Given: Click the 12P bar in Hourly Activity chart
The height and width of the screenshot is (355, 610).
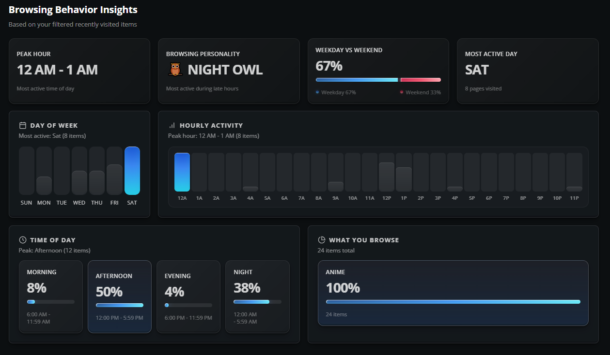Looking at the screenshot, I should tap(386, 177).
